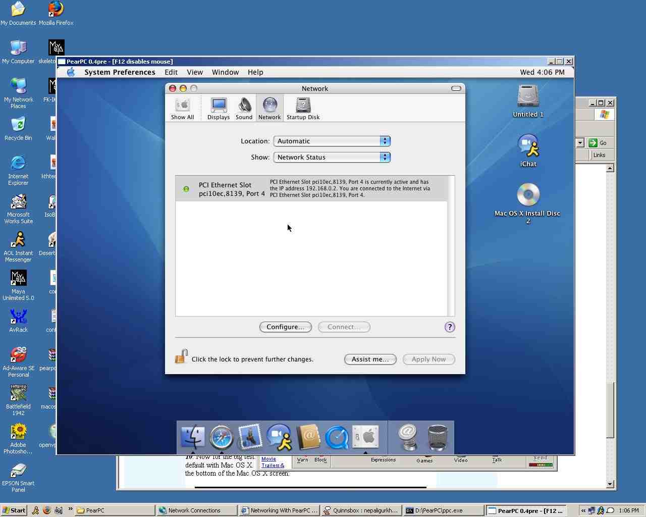
Task: Select Internet Explorer desktop icon
Action: (x=18, y=170)
